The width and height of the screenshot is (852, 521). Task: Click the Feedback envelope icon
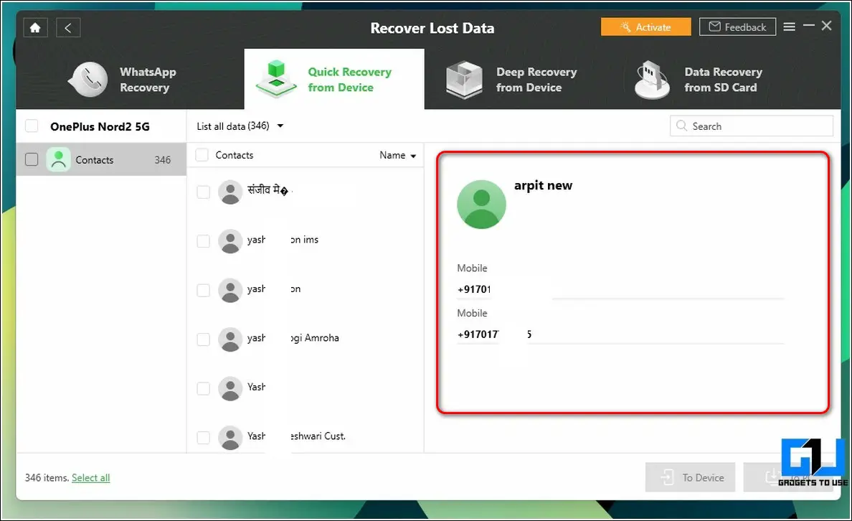click(714, 27)
